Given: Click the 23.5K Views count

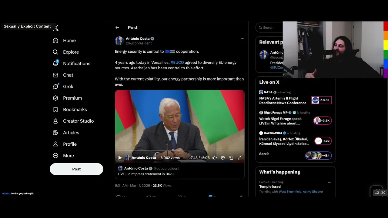Looking at the screenshot, I should coord(162,186).
